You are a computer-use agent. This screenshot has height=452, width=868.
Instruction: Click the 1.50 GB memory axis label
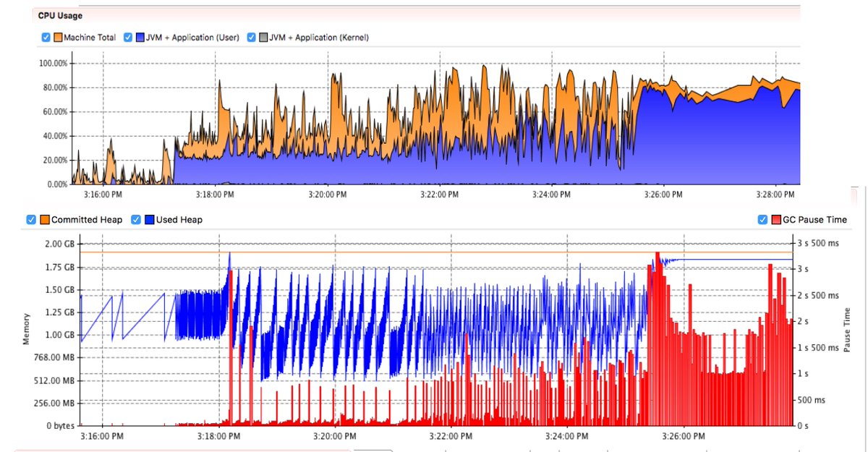[x=60, y=289]
